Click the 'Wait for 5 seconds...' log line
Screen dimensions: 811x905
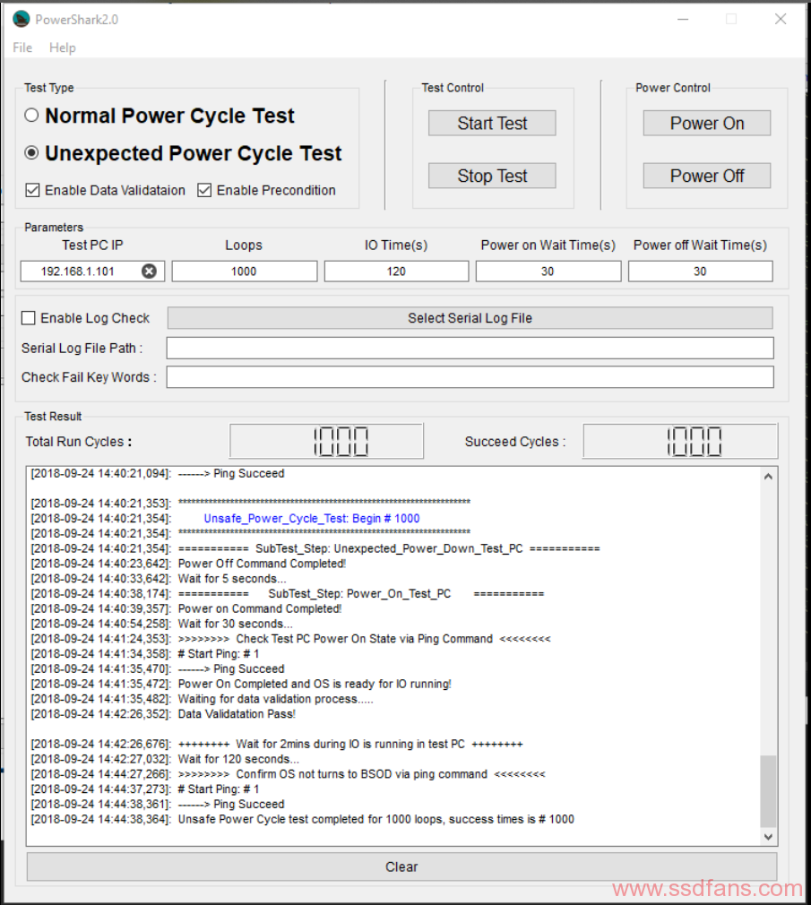click(232, 578)
